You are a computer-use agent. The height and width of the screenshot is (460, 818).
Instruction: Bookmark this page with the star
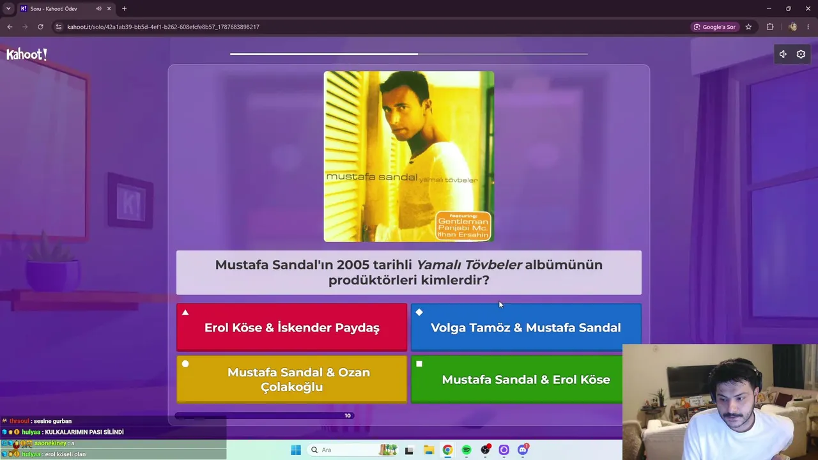click(748, 27)
